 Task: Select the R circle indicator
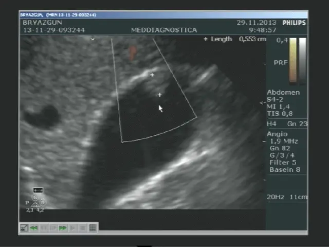click(43, 203)
